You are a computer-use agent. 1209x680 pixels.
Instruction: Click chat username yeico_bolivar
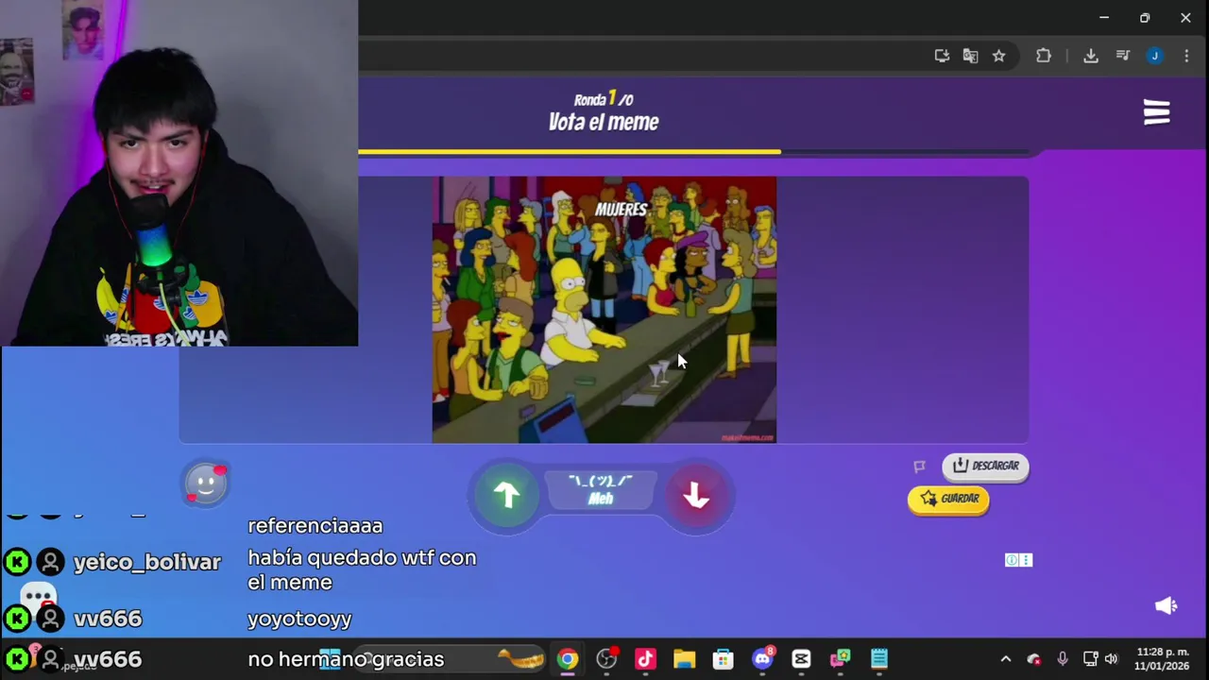tap(147, 562)
